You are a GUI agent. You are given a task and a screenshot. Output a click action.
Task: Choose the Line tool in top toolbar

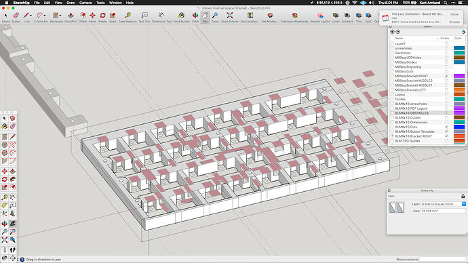click(26, 18)
